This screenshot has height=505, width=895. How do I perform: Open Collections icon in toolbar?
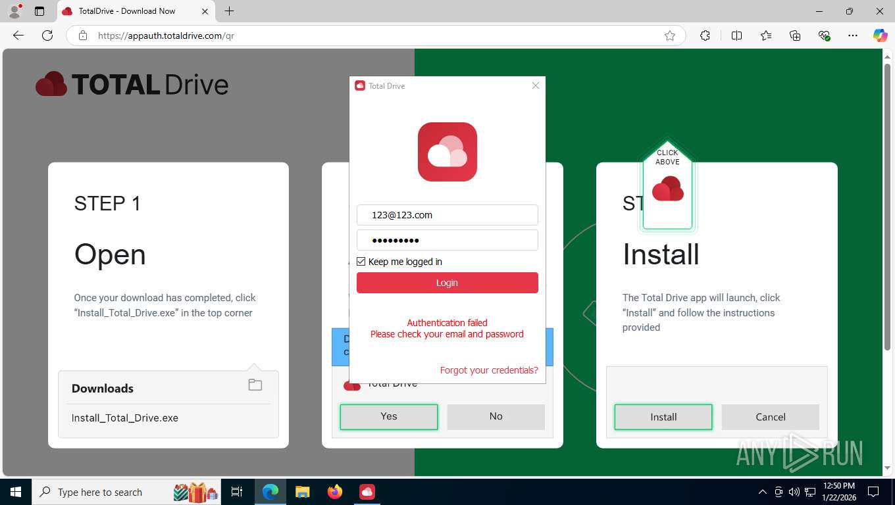795,36
